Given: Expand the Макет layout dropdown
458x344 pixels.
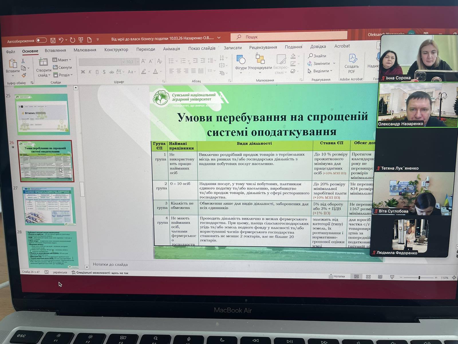Looking at the screenshot, I should pos(62,60).
